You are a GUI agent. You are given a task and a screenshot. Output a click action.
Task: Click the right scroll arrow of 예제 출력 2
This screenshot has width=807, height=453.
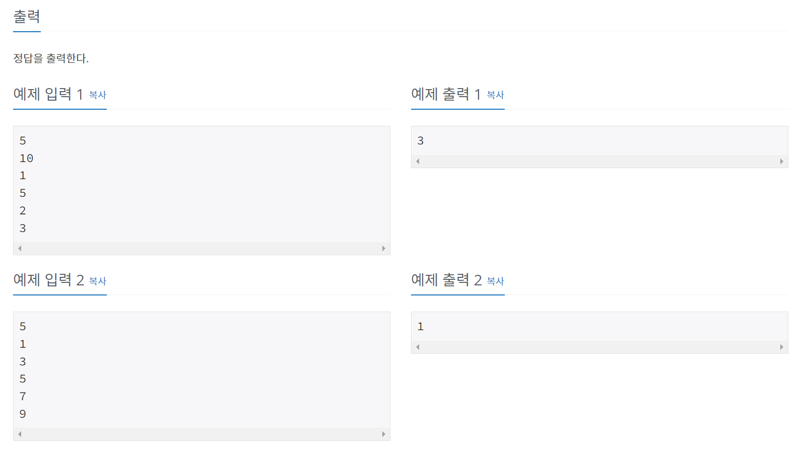tap(782, 347)
